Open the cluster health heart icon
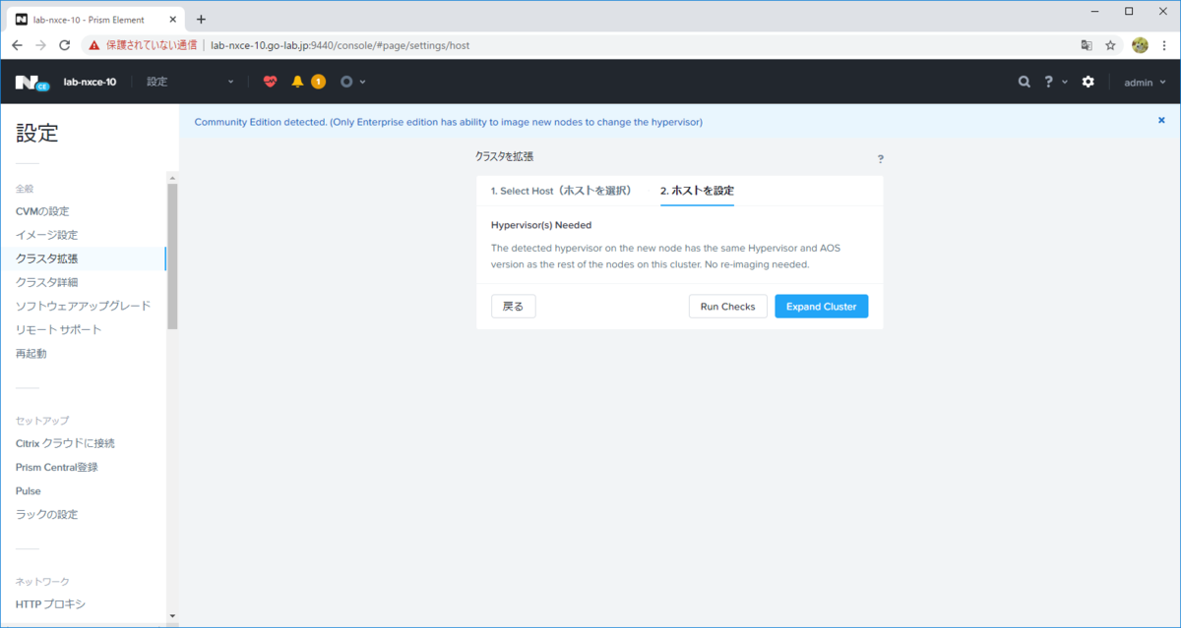The height and width of the screenshot is (628, 1181). click(x=271, y=82)
